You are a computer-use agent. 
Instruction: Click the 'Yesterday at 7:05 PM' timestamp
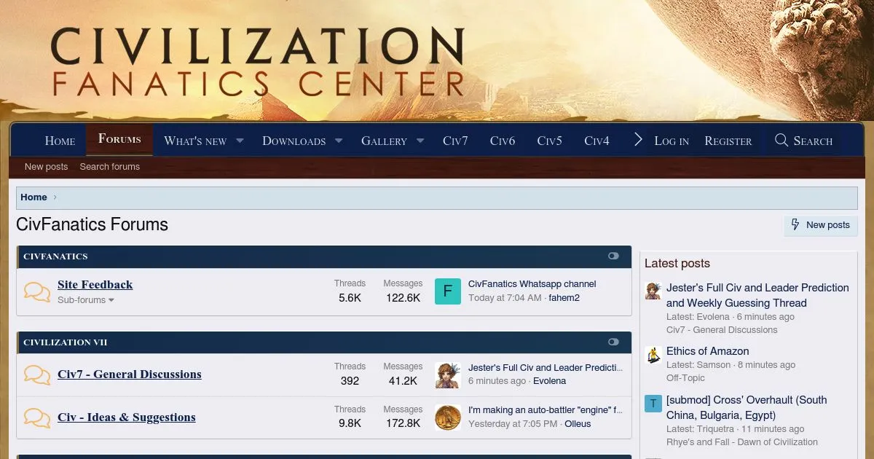513,424
